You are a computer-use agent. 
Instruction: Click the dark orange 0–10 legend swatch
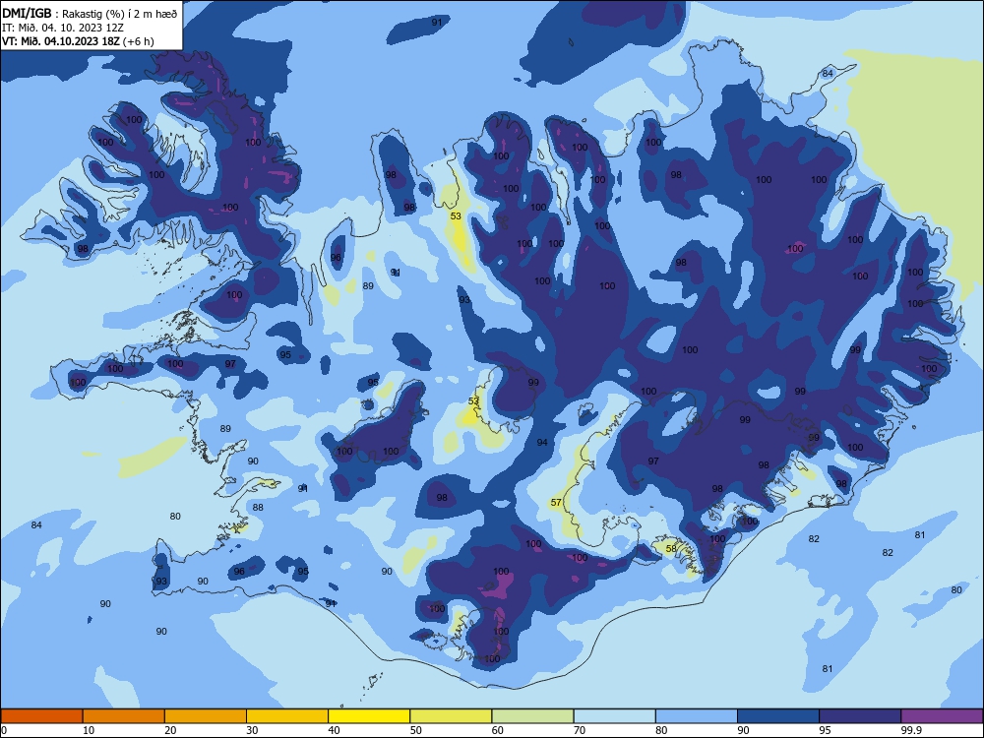pos(41,716)
